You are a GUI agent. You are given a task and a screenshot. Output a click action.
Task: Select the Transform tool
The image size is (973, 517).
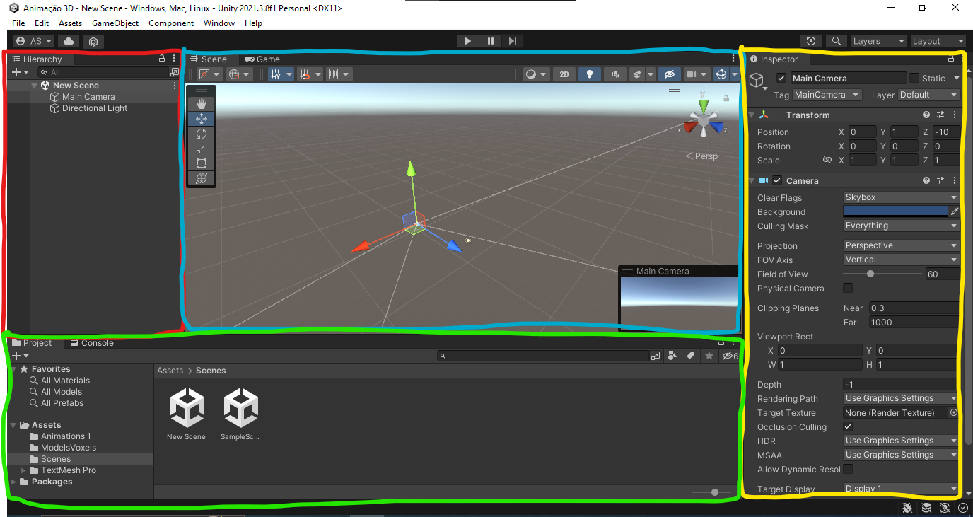[x=202, y=178]
